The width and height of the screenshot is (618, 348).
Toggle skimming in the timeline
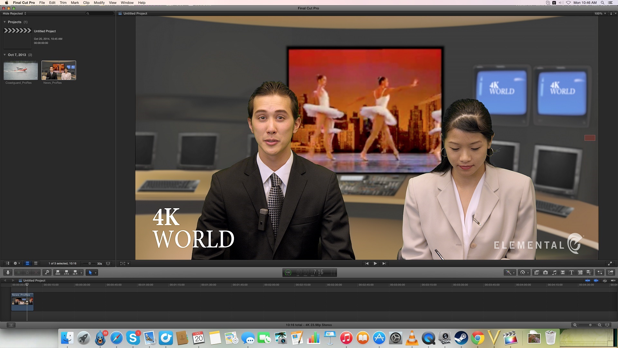point(588,281)
